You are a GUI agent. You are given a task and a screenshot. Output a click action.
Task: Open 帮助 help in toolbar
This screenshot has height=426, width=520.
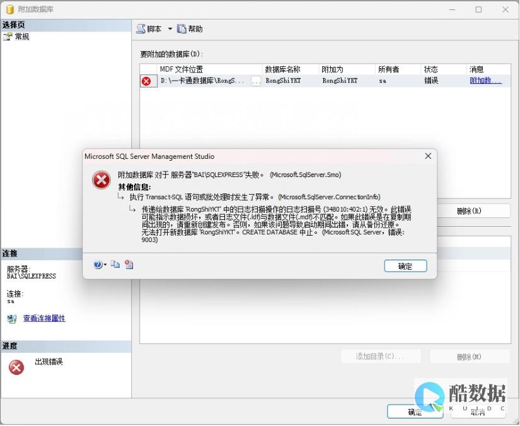[x=190, y=29]
